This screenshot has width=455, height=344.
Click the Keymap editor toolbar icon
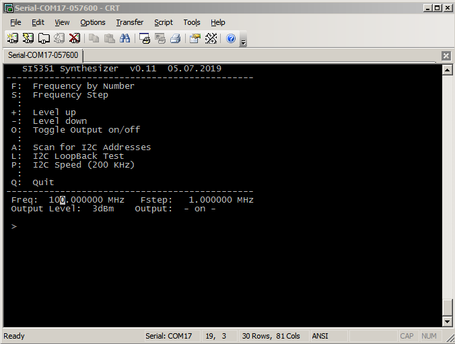(211, 38)
